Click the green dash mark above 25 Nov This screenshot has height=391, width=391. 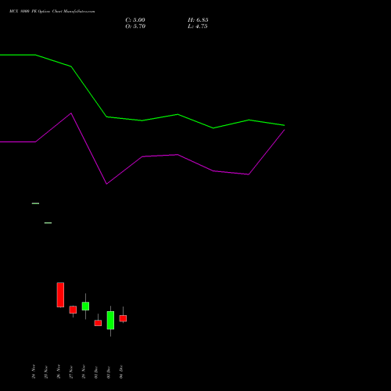click(x=48, y=223)
